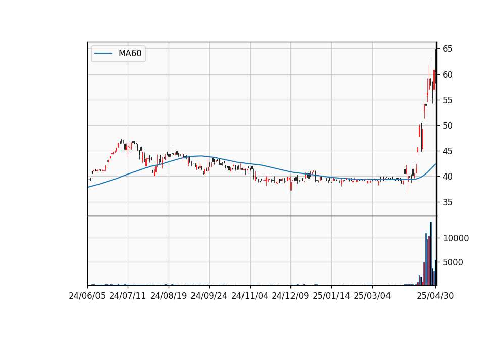Click the 25/04/30 date label
This screenshot has height=348, width=485.
(435, 296)
